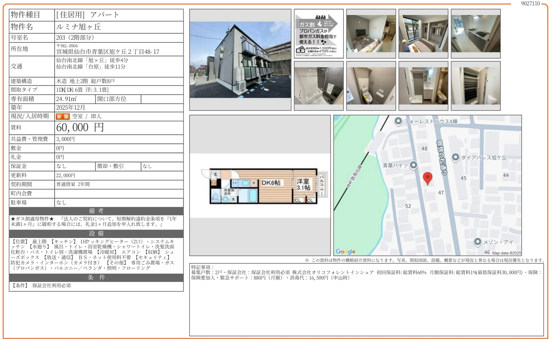Viewport: 552px width, 339px height.
Task: Click the 設備 section header
Action: coord(96,233)
